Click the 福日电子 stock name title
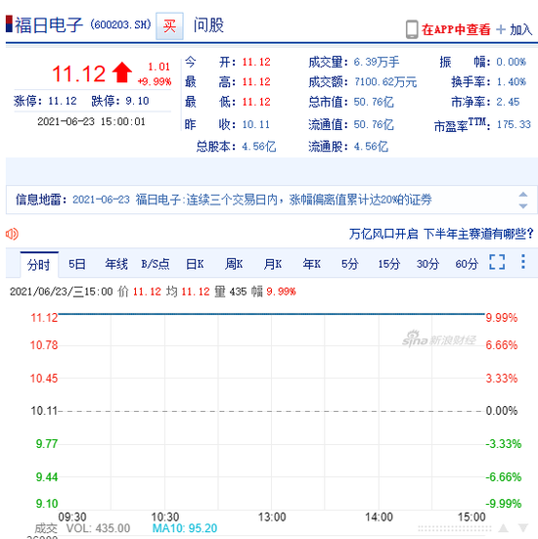The width and height of the screenshot is (538, 539). click(x=49, y=25)
